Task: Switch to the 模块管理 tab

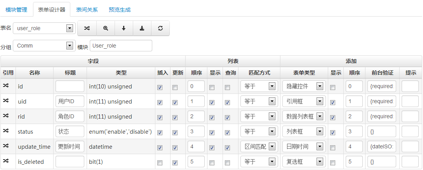Action: [16, 10]
